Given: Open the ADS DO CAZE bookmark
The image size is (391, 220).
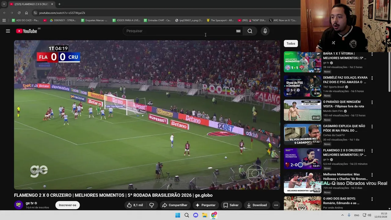Looking at the screenshot, I should 25,20.
